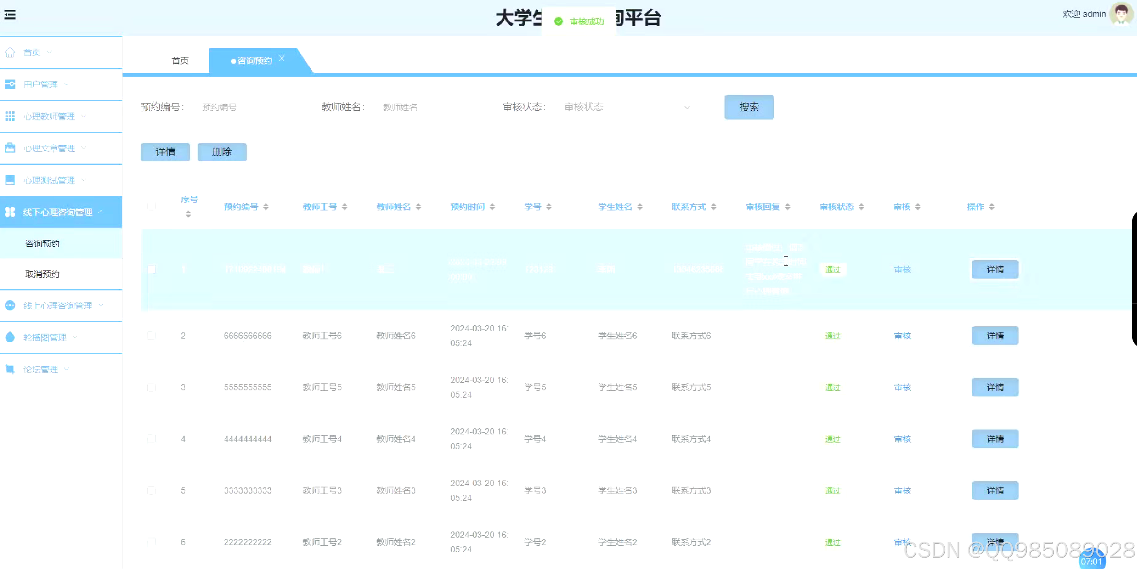
Task: Select the 首页 home icon in sidebar
Action: point(10,52)
